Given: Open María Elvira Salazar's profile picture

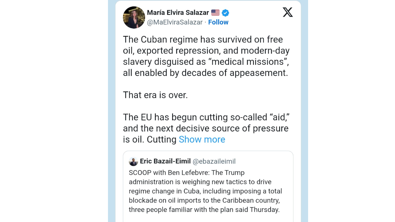Looking at the screenshot, I should 134,17.
